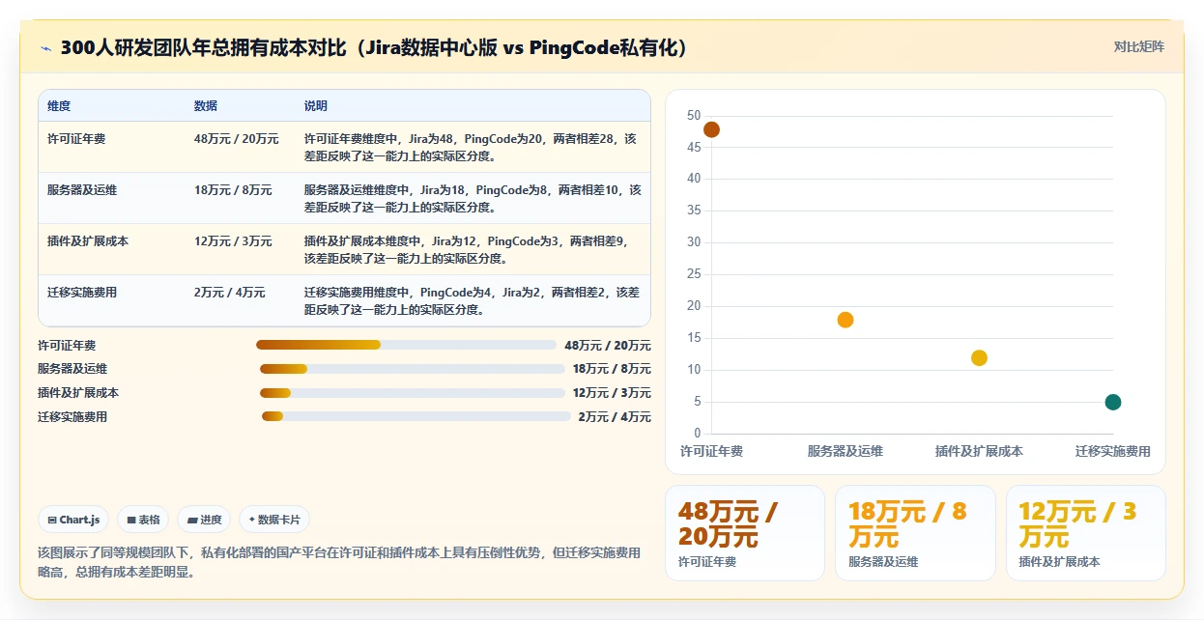Click table cell 许可证年费
The image size is (1204, 620).
click(x=76, y=139)
